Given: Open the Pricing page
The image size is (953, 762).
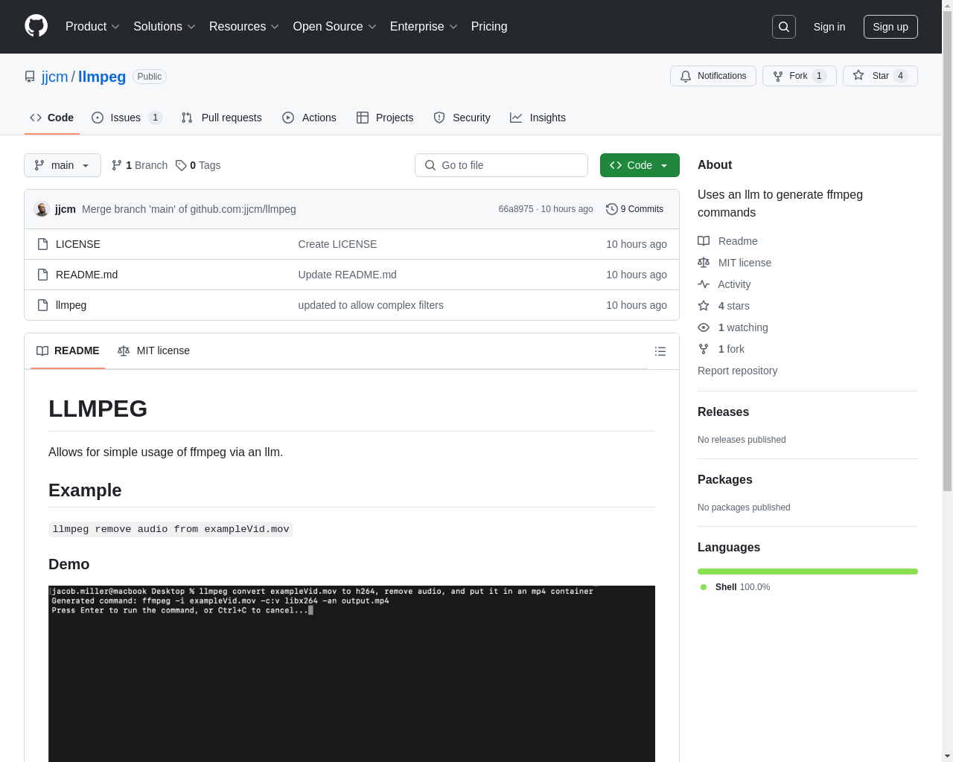Looking at the screenshot, I should pos(489,27).
